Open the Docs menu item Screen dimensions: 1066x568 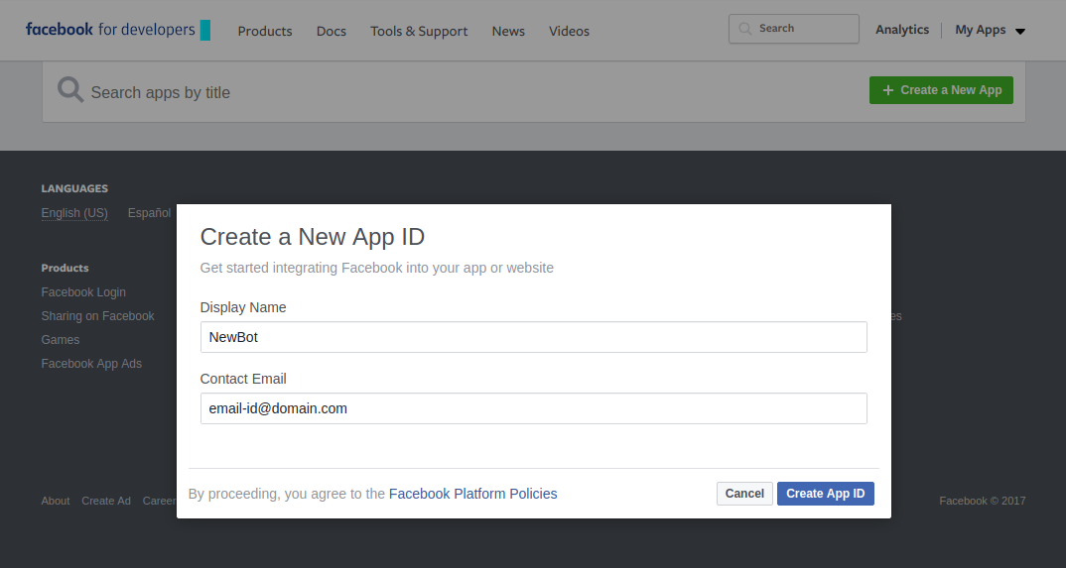point(332,31)
